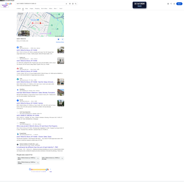Screen dimensions: 185x182
Task: Open the StreetEasy brick building thumbnail
Action: pos(61,92)
